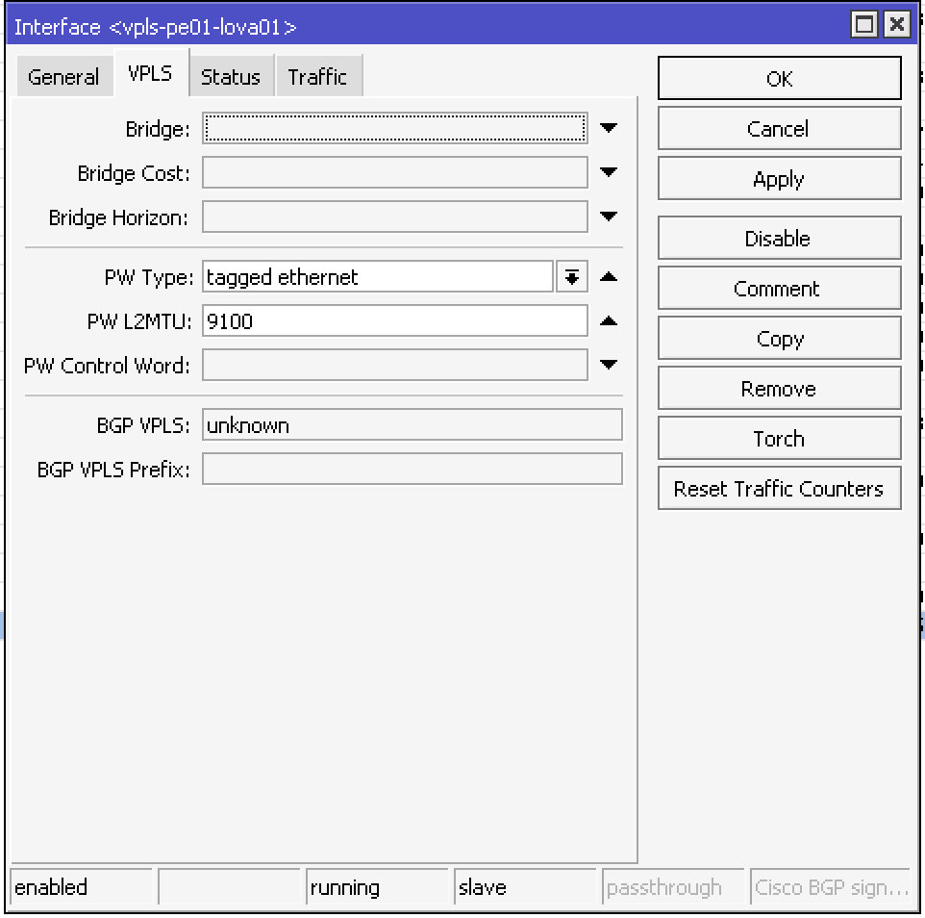Expand the Bridge field arrow
This screenshot has height=918, width=925.
click(608, 128)
